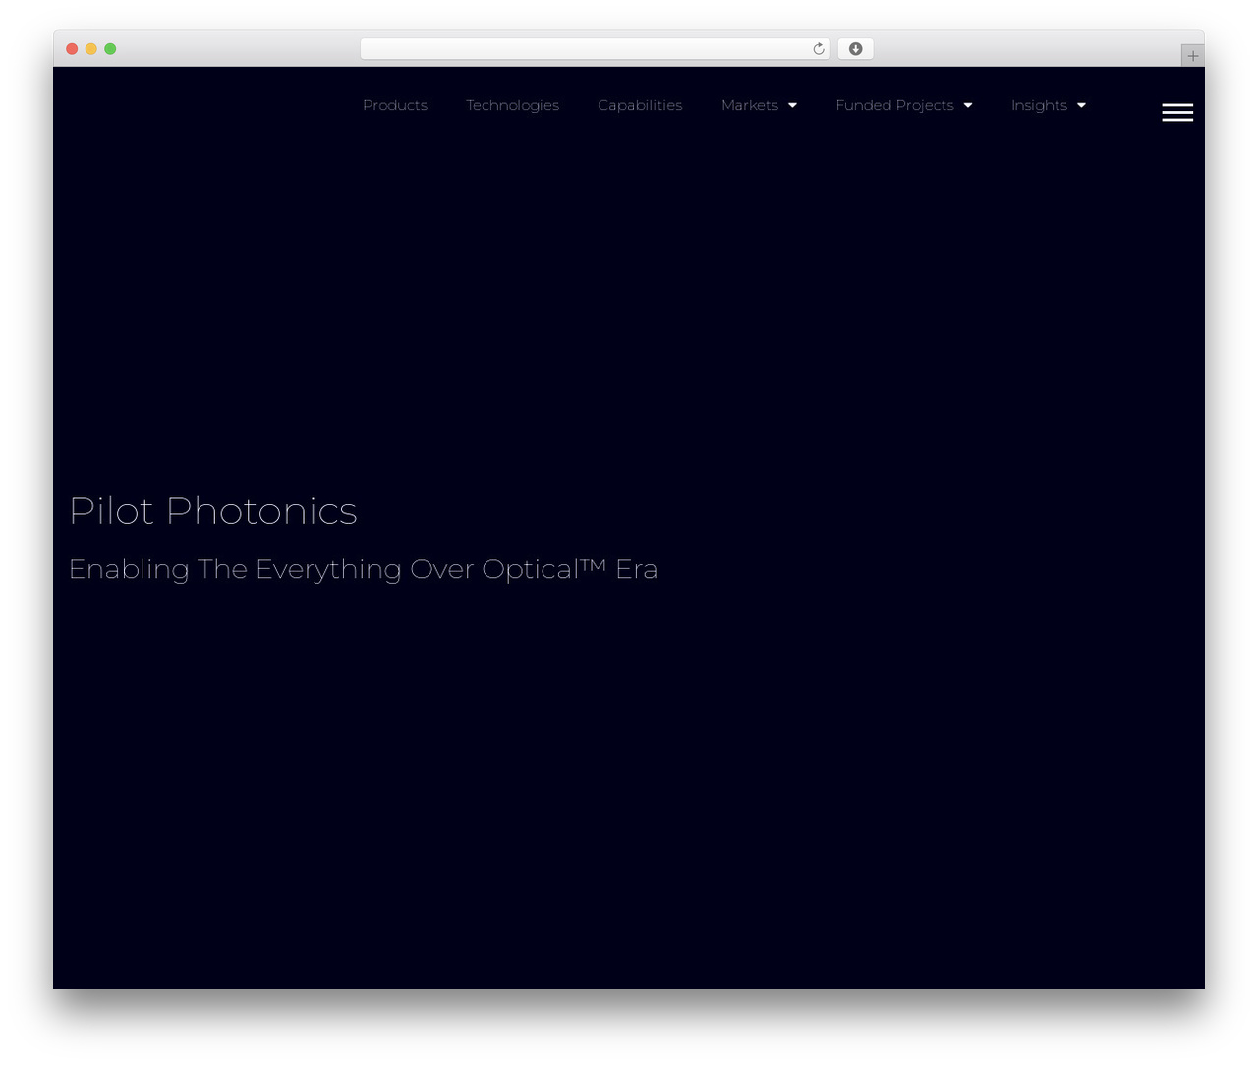Click the Everything Over Optical tagline
Viewport: 1258px width, 1065px height.
tap(363, 569)
